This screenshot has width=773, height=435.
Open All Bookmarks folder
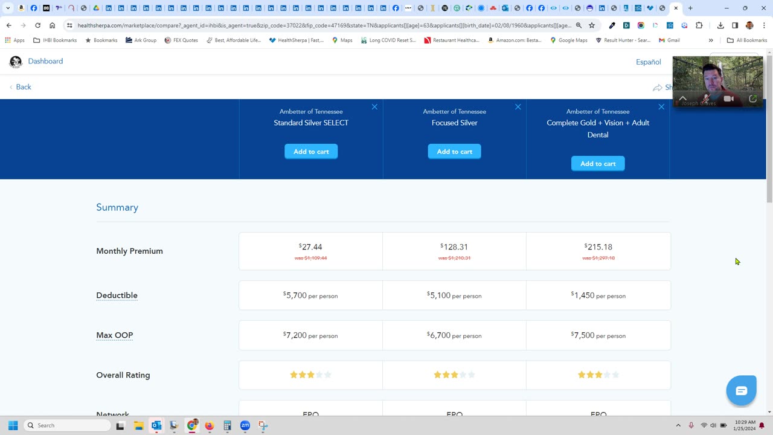[747, 40]
